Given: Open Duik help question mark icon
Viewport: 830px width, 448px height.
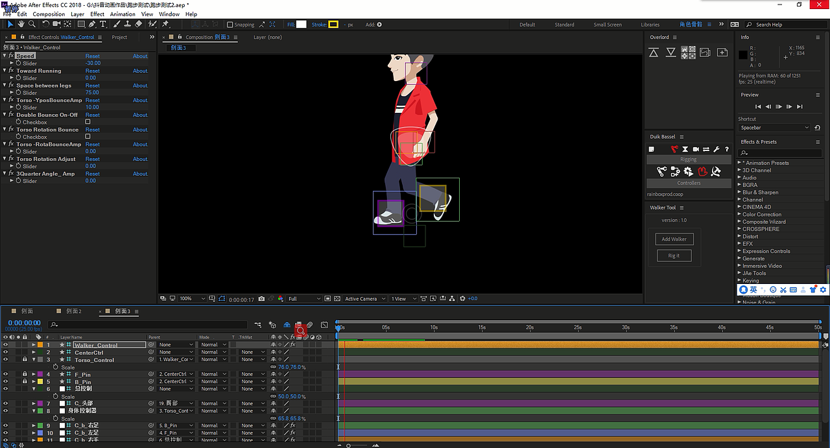Looking at the screenshot, I should [727, 149].
